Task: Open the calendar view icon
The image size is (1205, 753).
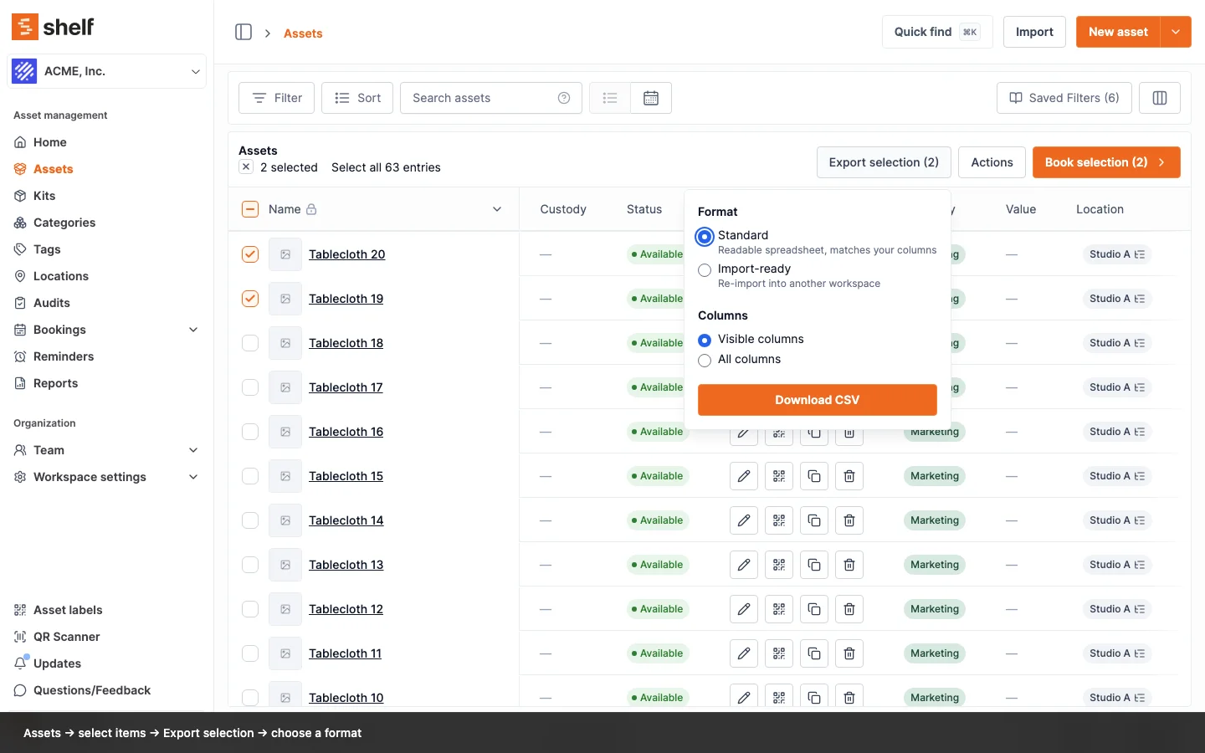Action: click(651, 98)
